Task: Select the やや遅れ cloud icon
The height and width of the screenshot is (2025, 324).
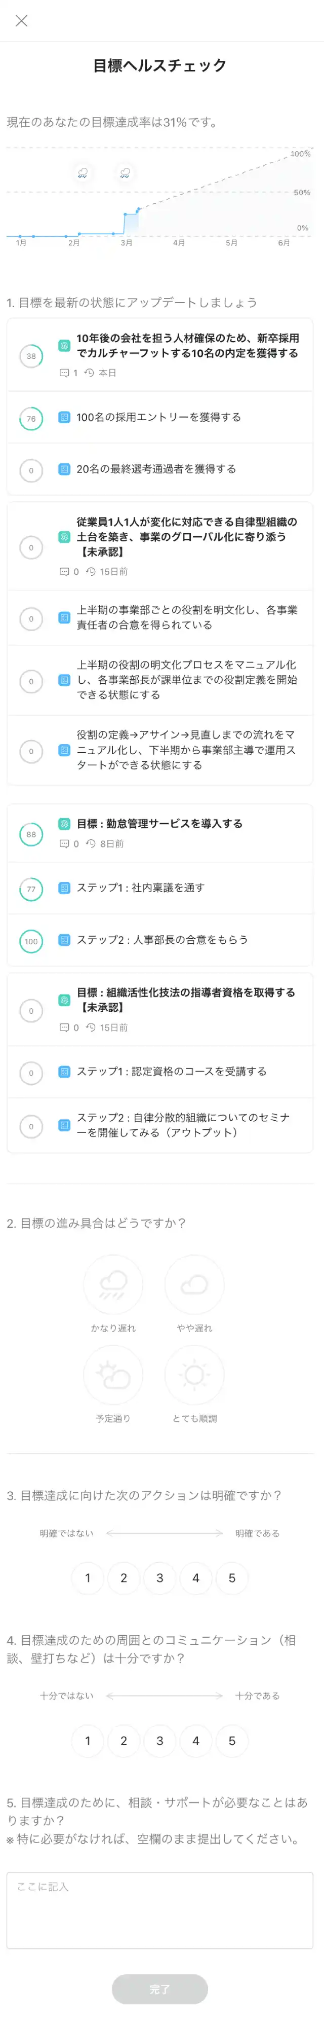Action: coord(194,1284)
